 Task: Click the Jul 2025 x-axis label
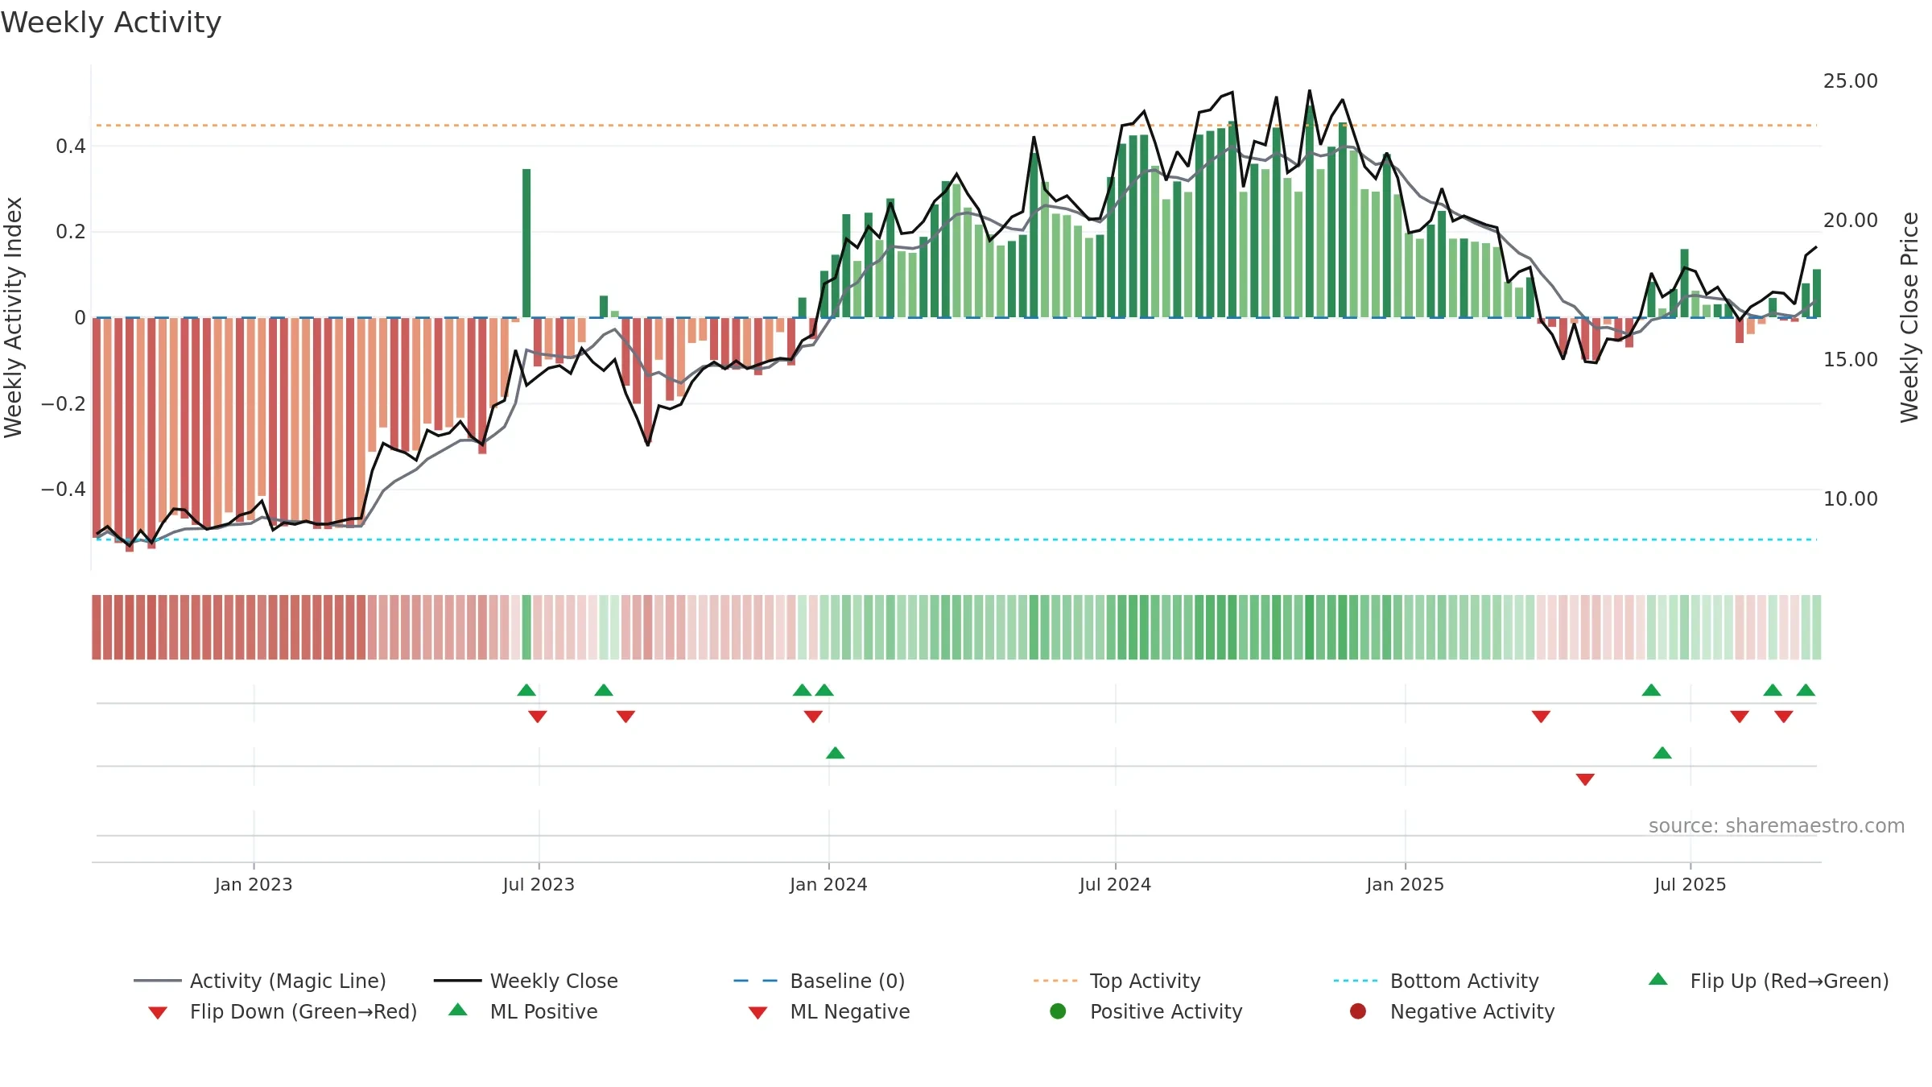tap(1690, 884)
